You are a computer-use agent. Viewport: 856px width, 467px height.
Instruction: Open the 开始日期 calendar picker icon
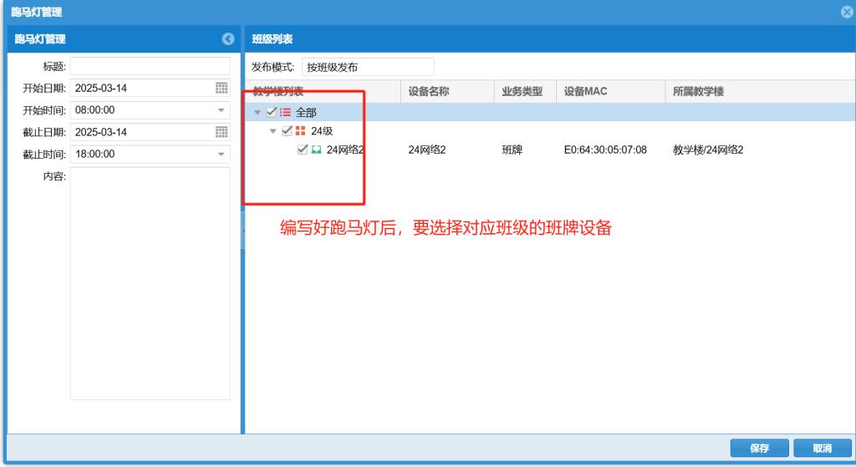coord(221,88)
